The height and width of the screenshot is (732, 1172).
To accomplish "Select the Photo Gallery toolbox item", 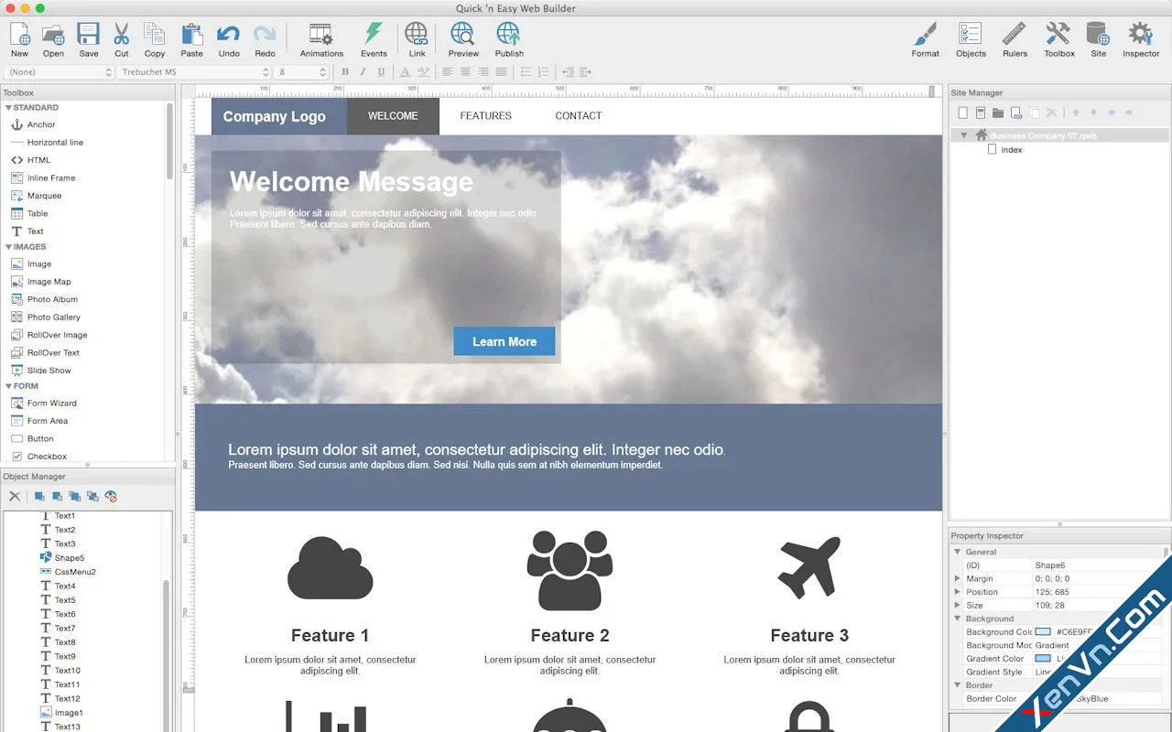I will 46,318.
